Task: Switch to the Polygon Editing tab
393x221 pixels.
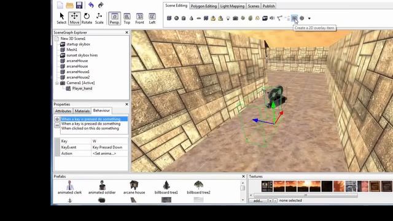Action: coord(204,6)
